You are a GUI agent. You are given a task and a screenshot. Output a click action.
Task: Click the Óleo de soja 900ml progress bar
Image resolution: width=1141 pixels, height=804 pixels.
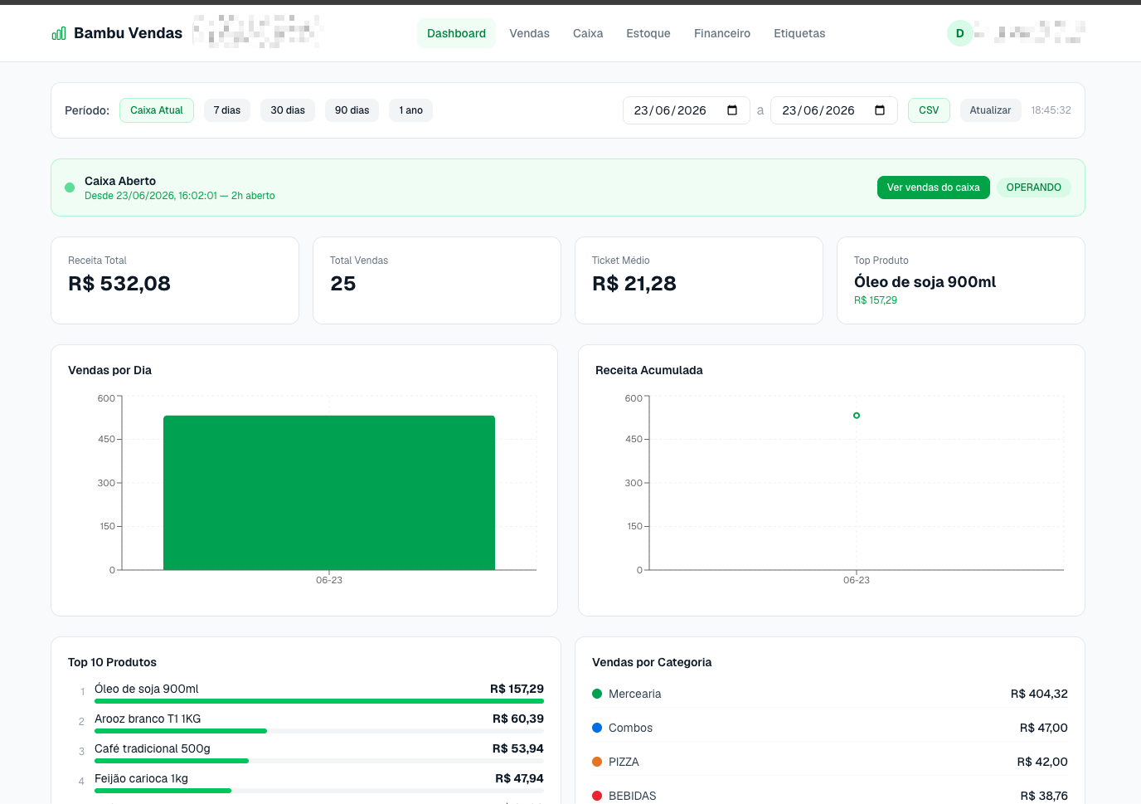pos(319,701)
